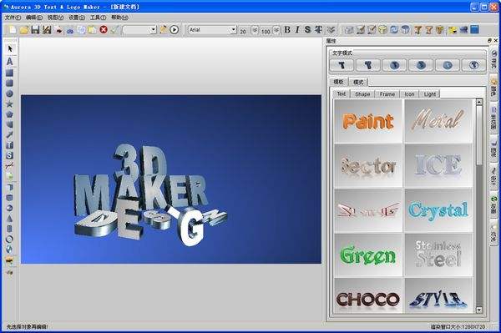Click the blue square rightmost toolbar icon
Image resolution: width=501 pixels, height=333 pixels.
coord(475,30)
